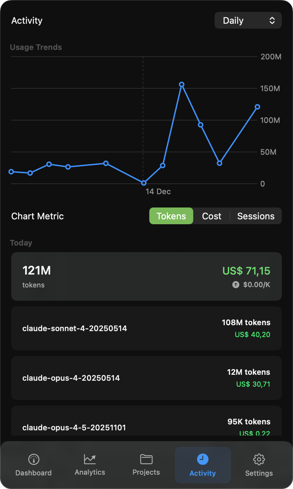Click the 14 Dec axis label
Image resolution: width=293 pixels, height=489 pixels.
(158, 191)
